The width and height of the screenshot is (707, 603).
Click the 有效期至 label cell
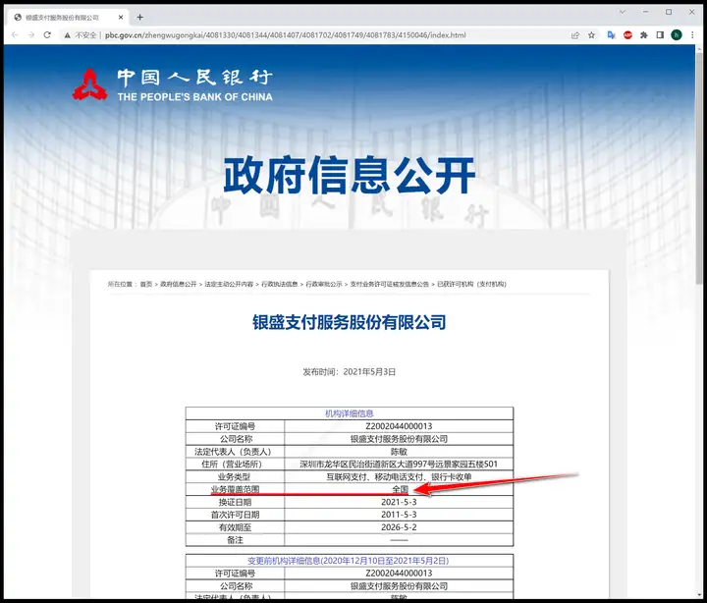tap(235, 527)
